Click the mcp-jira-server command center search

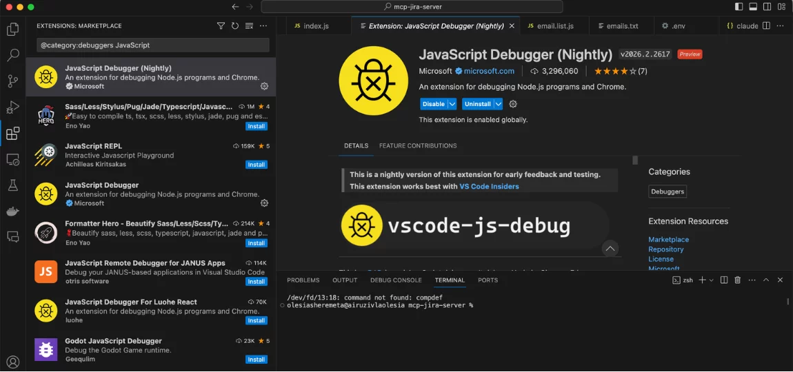pos(412,7)
